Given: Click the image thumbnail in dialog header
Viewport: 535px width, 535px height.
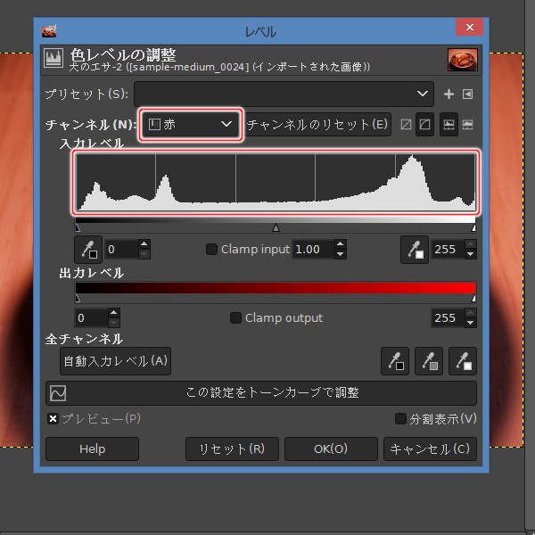Looking at the screenshot, I should click(x=463, y=60).
